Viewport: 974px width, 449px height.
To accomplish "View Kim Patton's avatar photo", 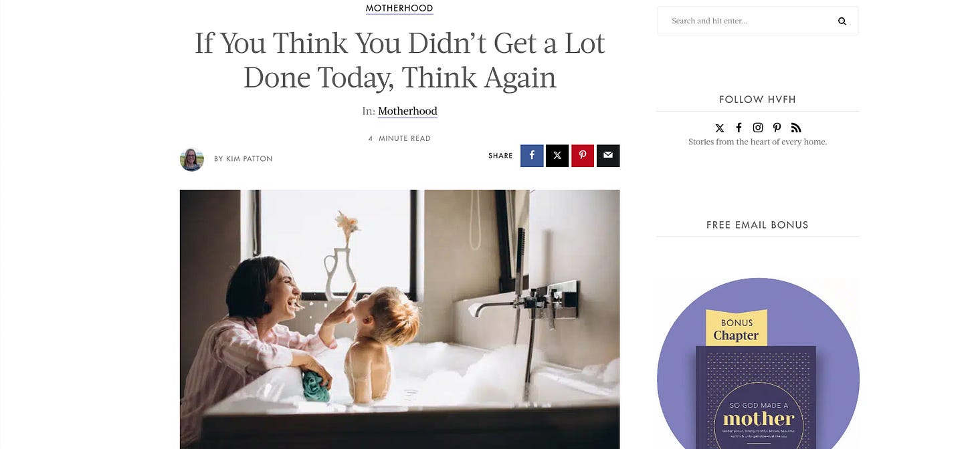I will [x=192, y=160].
